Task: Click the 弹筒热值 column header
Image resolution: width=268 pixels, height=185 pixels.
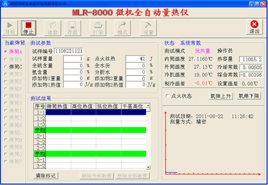Action: 58,106
